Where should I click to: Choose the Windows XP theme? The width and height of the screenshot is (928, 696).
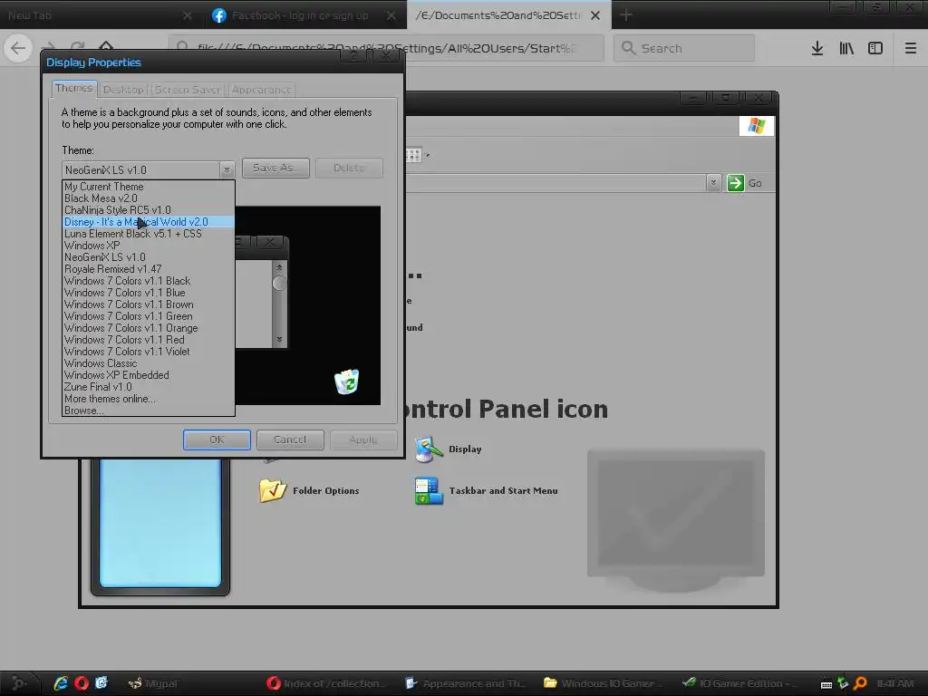coord(149,246)
